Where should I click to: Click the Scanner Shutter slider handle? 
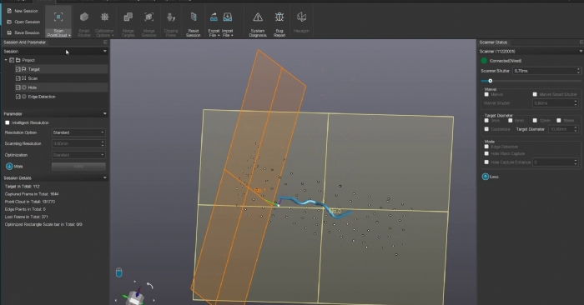pyautogui.click(x=491, y=81)
